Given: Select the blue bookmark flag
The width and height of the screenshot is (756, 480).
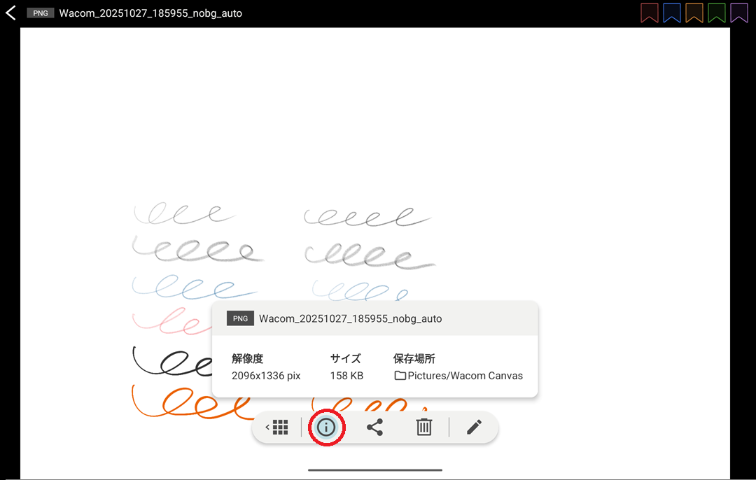Looking at the screenshot, I should tap(671, 13).
